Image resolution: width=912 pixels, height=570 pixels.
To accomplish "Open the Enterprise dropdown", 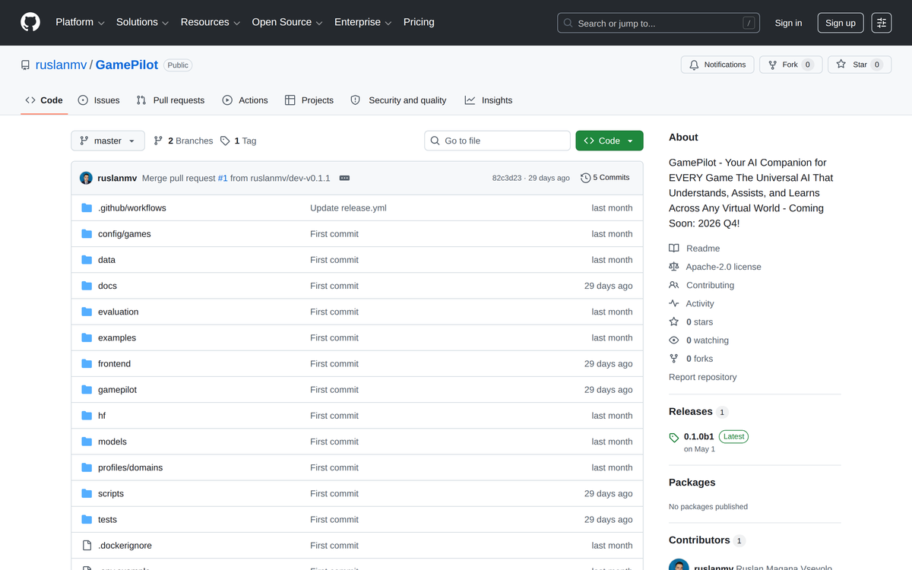I will coord(363,23).
